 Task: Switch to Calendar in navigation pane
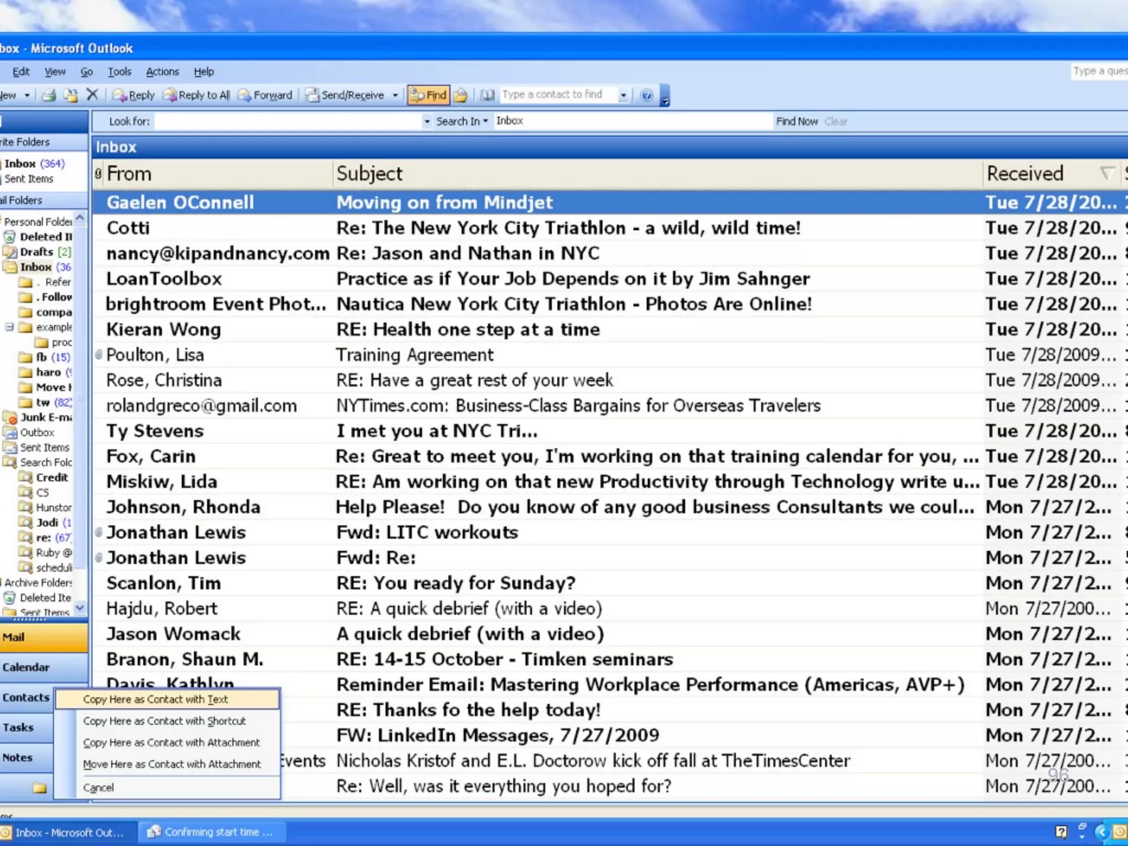pos(26,667)
